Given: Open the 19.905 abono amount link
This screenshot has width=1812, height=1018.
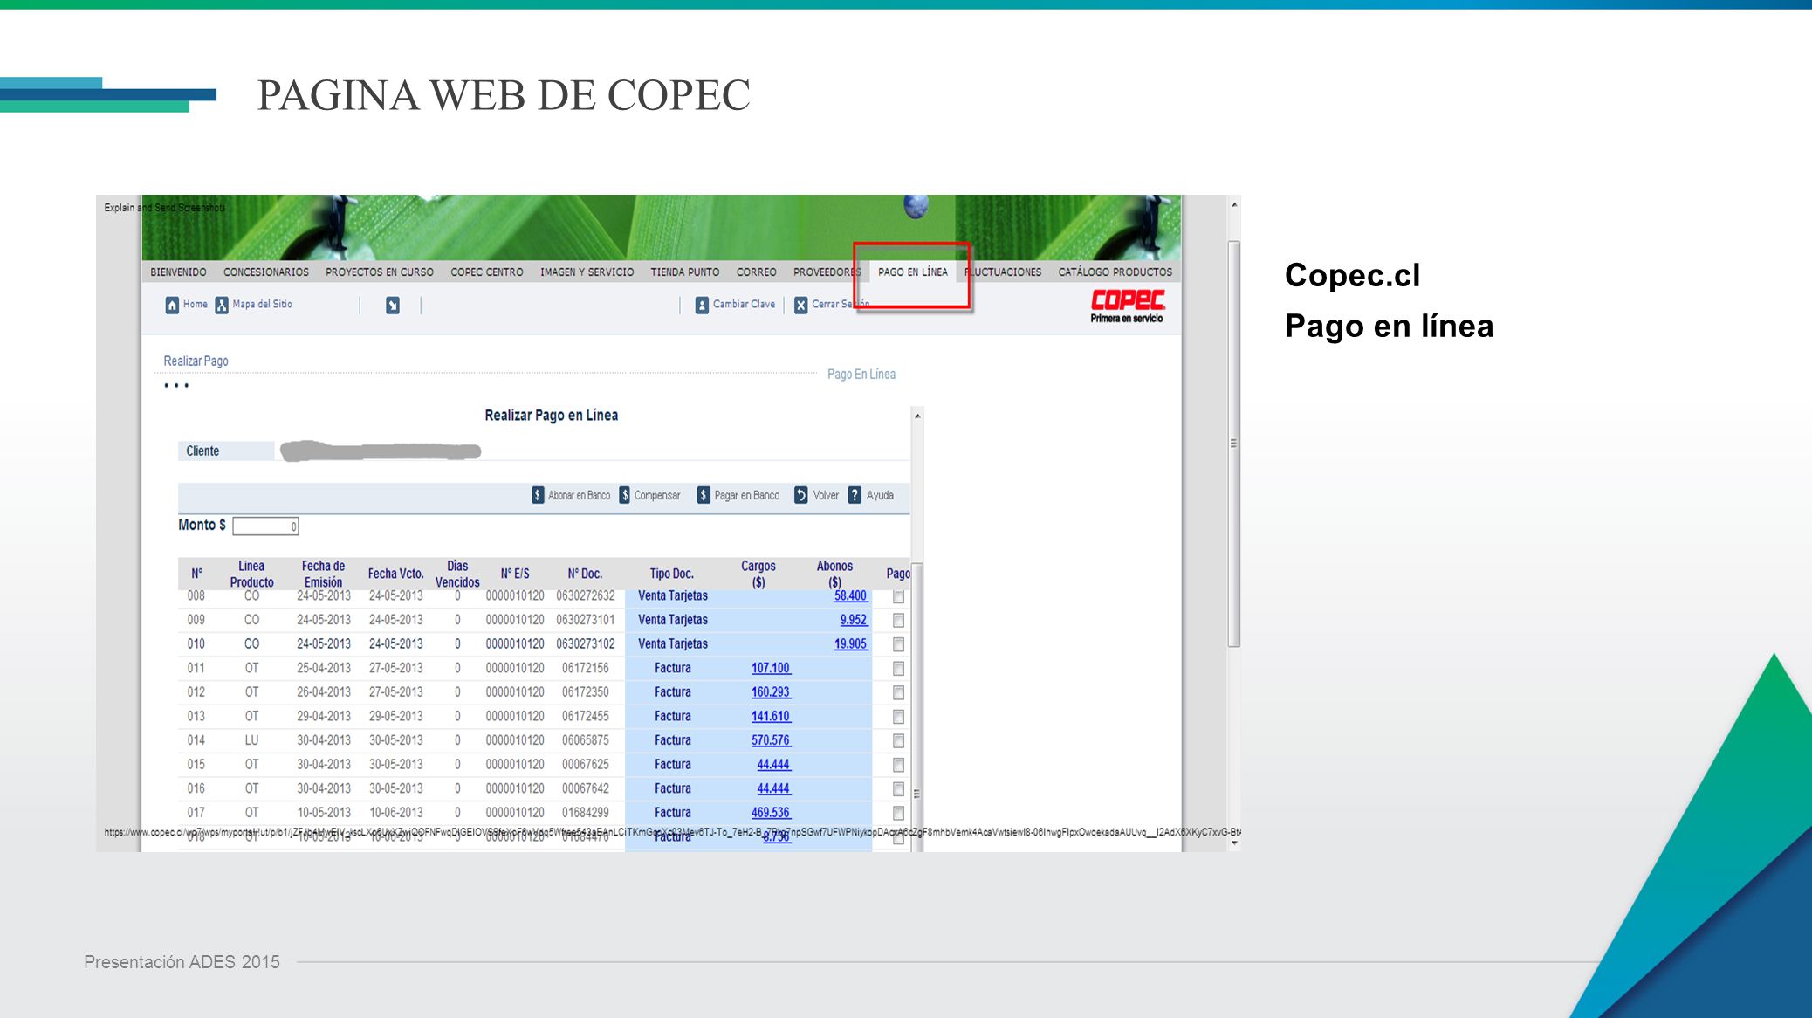Looking at the screenshot, I should 851,644.
